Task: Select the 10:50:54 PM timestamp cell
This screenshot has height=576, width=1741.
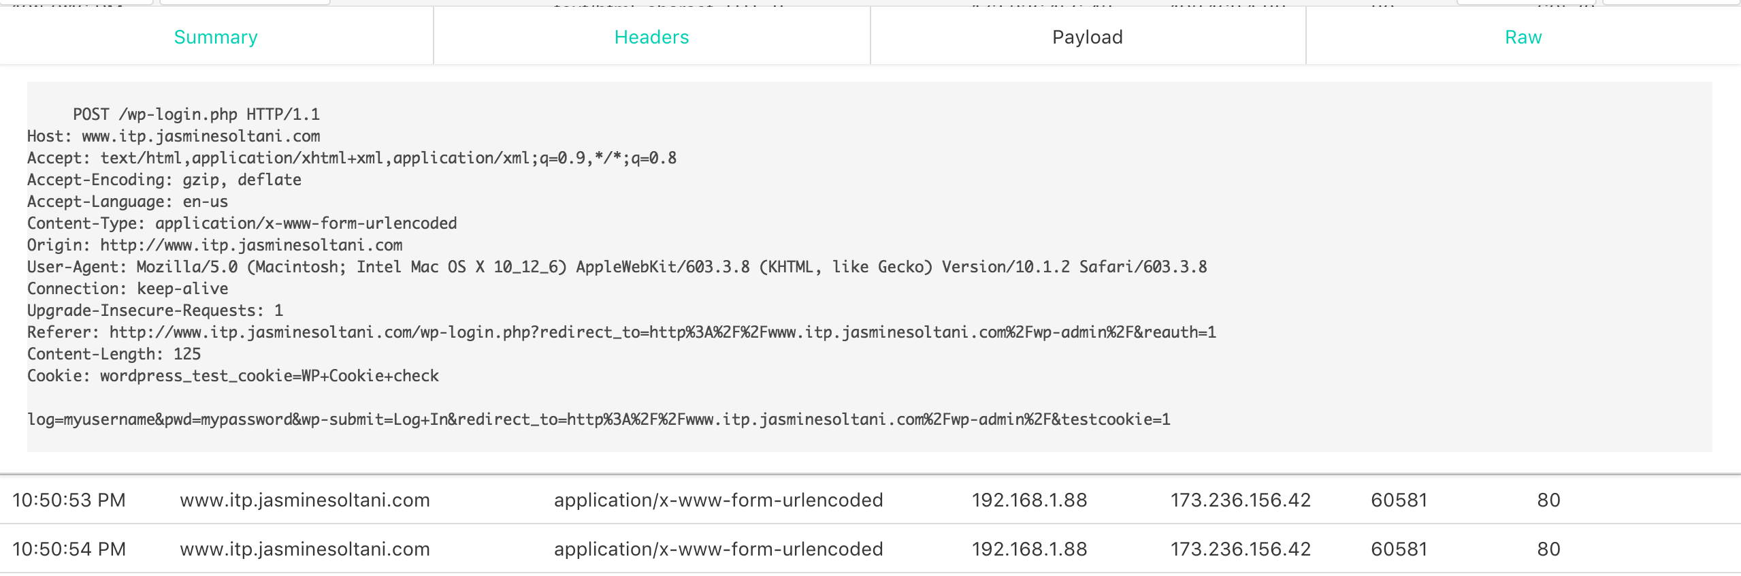Action: click(69, 549)
